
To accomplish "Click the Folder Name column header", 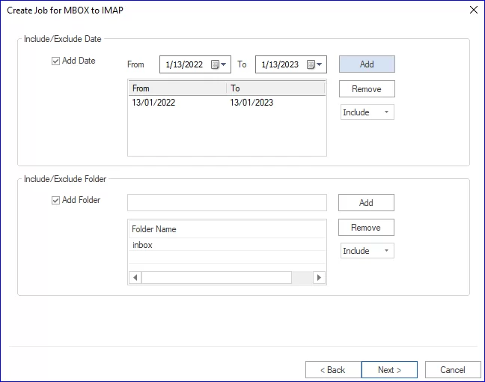I will 227,229.
